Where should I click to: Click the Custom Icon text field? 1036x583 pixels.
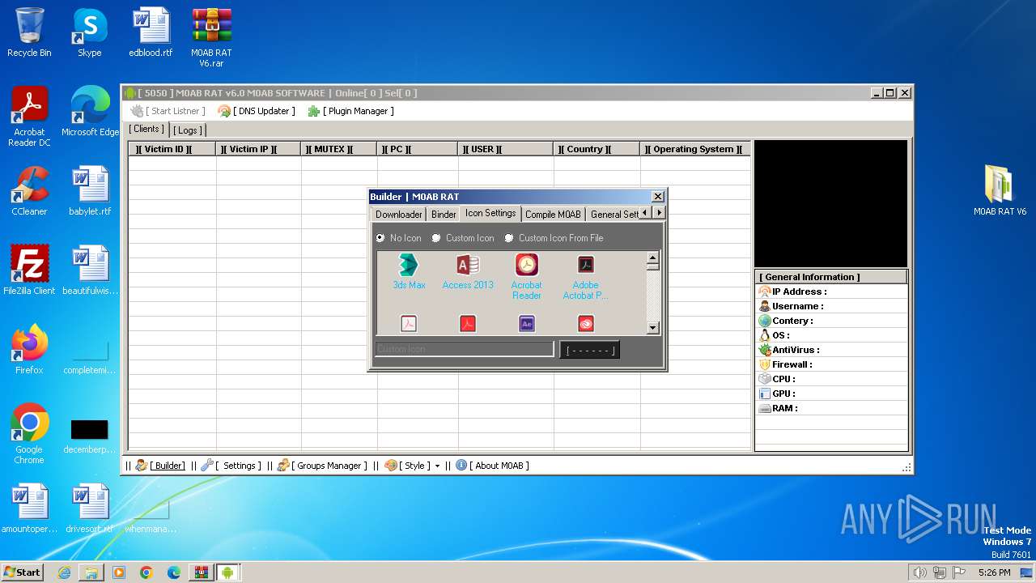(x=465, y=349)
